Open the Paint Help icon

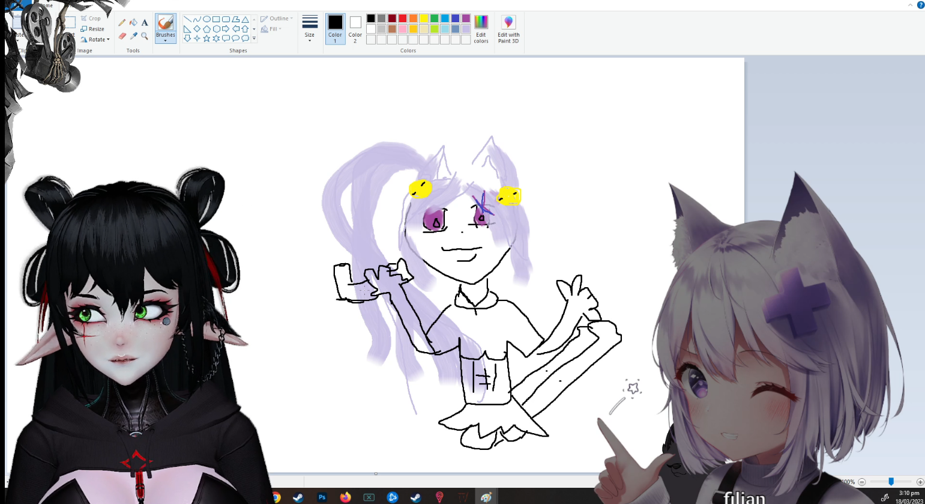921,5
